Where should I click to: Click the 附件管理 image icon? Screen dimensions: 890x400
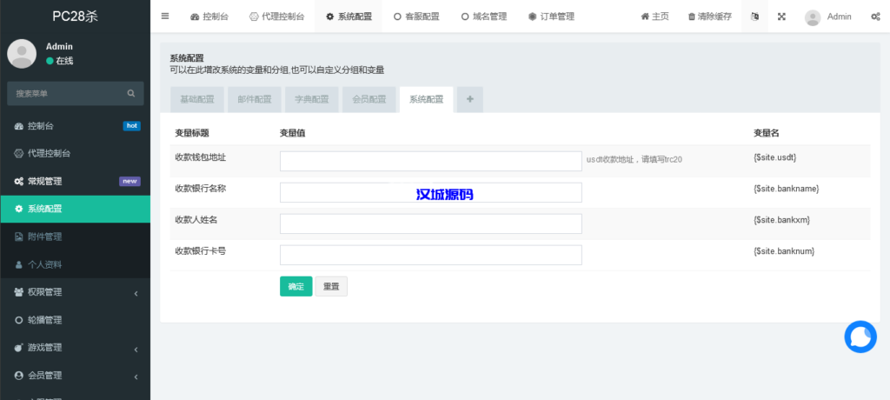(x=19, y=237)
